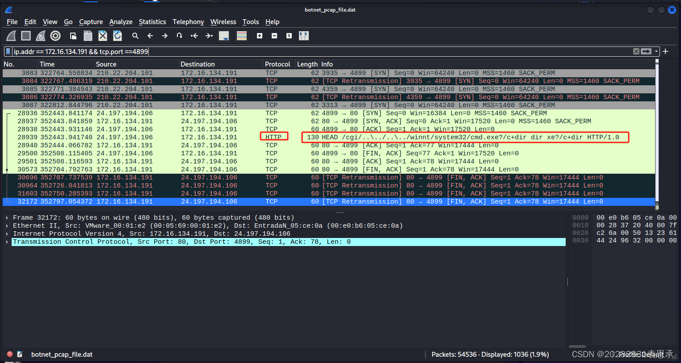Click the packet list vertical scrollbar
This screenshot has height=363, width=681.
pos(657,135)
